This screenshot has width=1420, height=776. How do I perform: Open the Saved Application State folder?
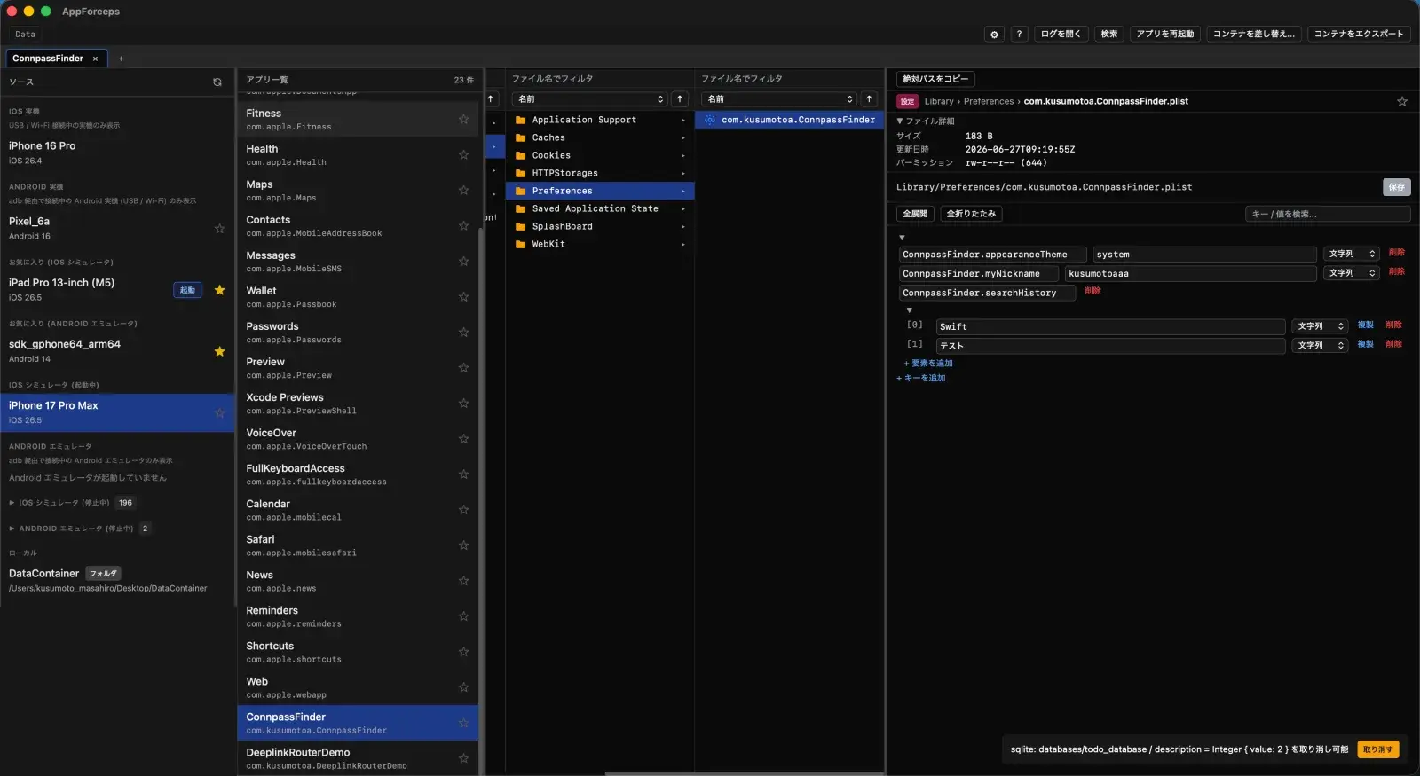600,208
